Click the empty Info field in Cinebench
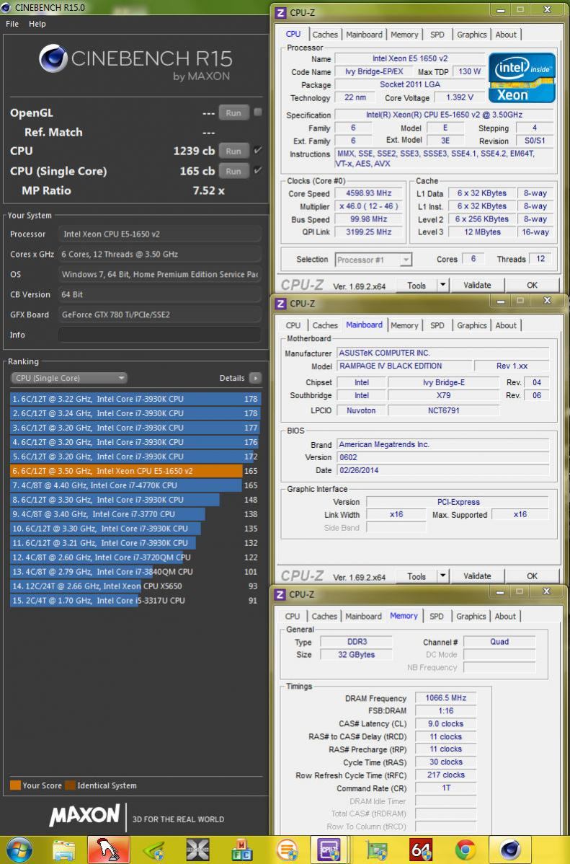The height and width of the screenshot is (864, 570). [160, 335]
